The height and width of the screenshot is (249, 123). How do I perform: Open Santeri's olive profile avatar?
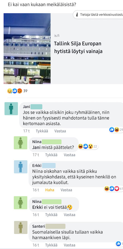(x=21, y=227)
